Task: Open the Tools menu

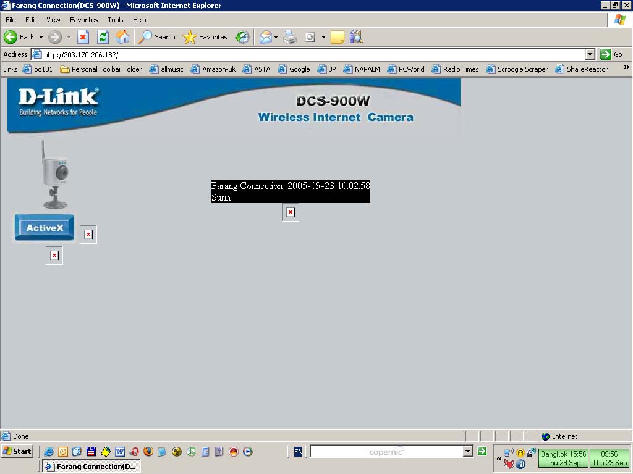Action: [116, 20]
